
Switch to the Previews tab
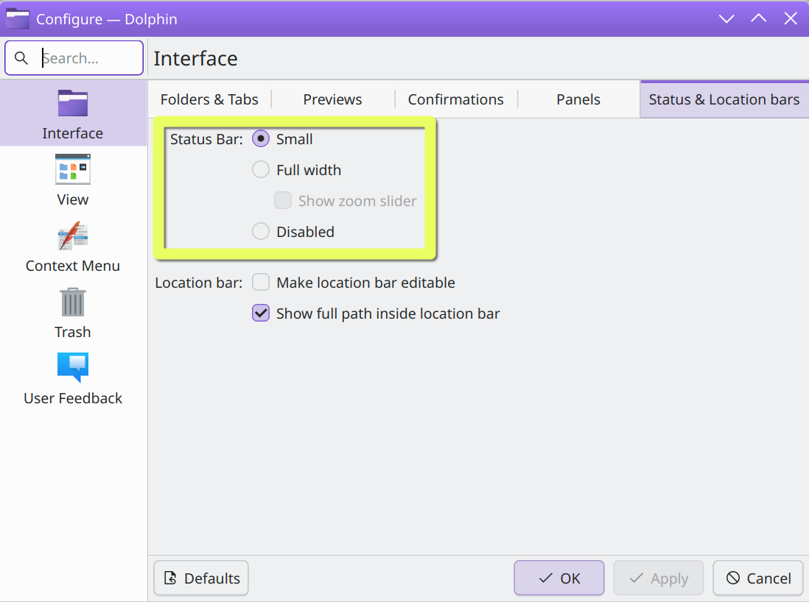pyautogui.click(x=333, y=99)
